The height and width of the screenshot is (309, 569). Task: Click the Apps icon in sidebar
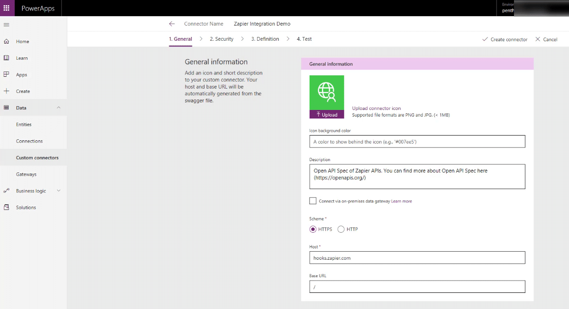(7, 75)
